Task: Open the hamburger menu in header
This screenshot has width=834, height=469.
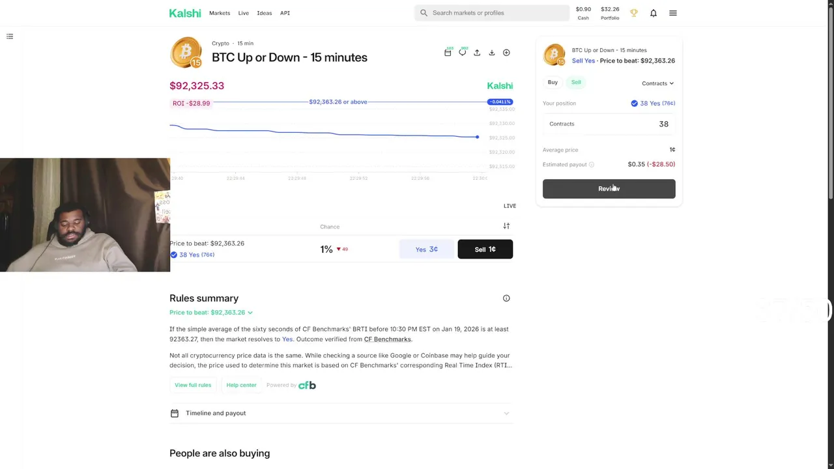Action: 673,13
